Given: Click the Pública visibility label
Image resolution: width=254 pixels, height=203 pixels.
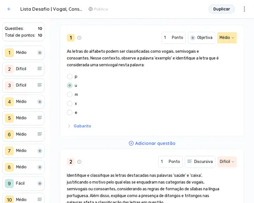Looking at the screenshot, I should click(101, 9).
